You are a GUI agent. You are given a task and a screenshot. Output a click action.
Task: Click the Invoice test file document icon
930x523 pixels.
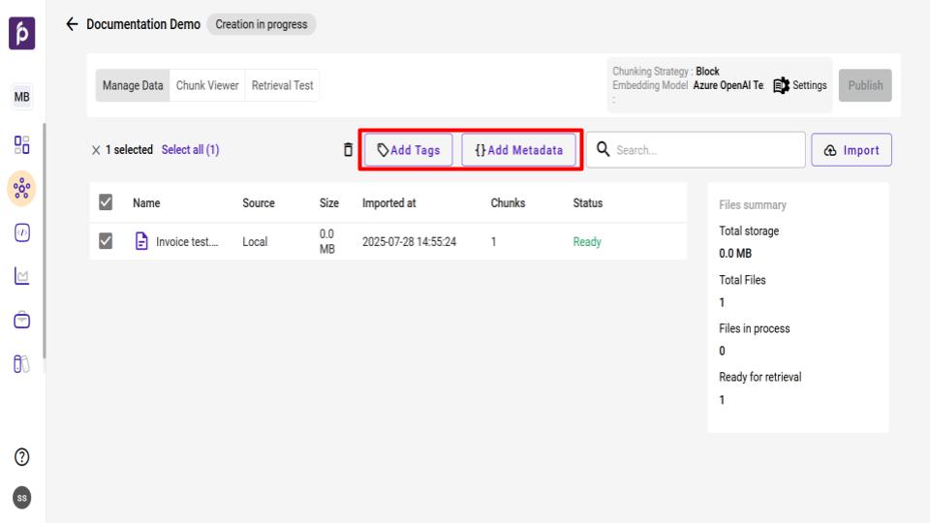pyautogui.click(x=141, y=242)
